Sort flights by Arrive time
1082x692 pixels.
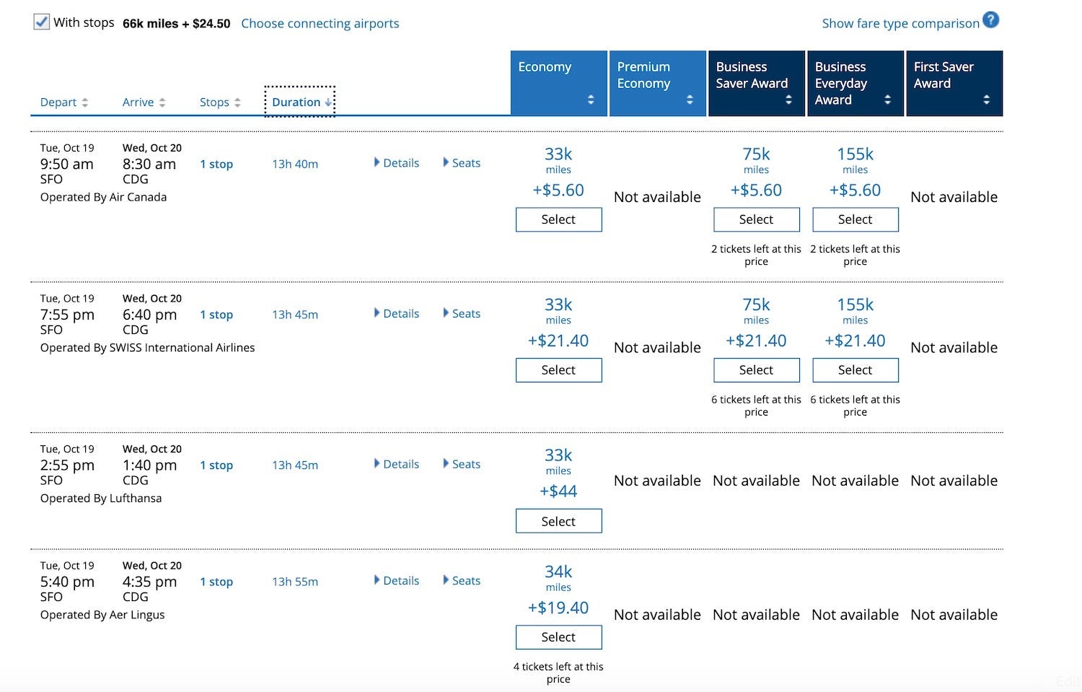pos(143,102)
